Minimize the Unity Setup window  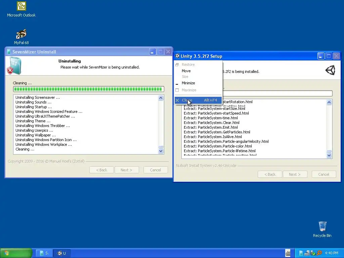pyautogui.click(x=321, y=56)
